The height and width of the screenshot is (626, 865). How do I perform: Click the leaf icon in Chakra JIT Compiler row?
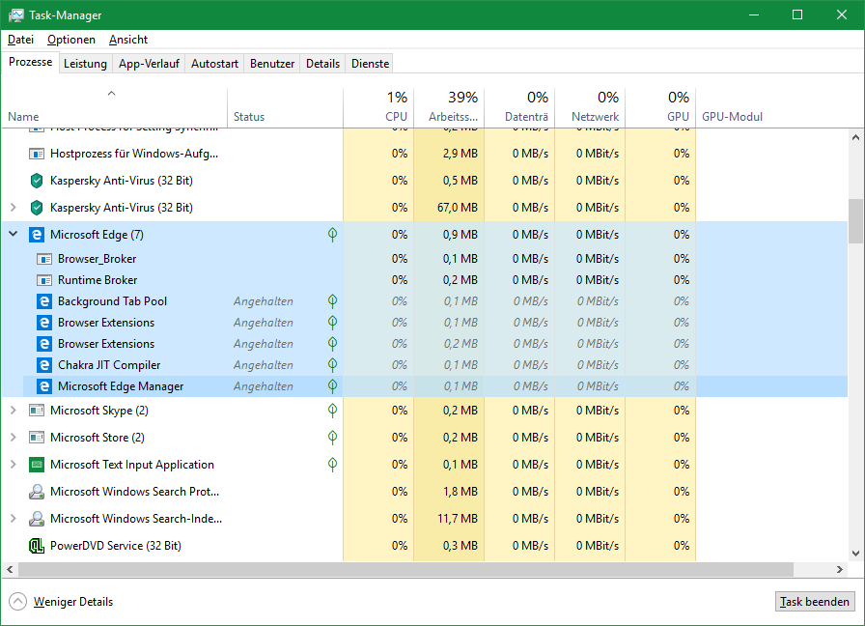click(x=332, y=365)
